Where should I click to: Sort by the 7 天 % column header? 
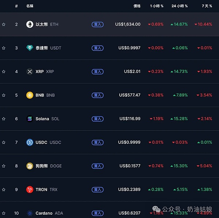tap(207, 6)
